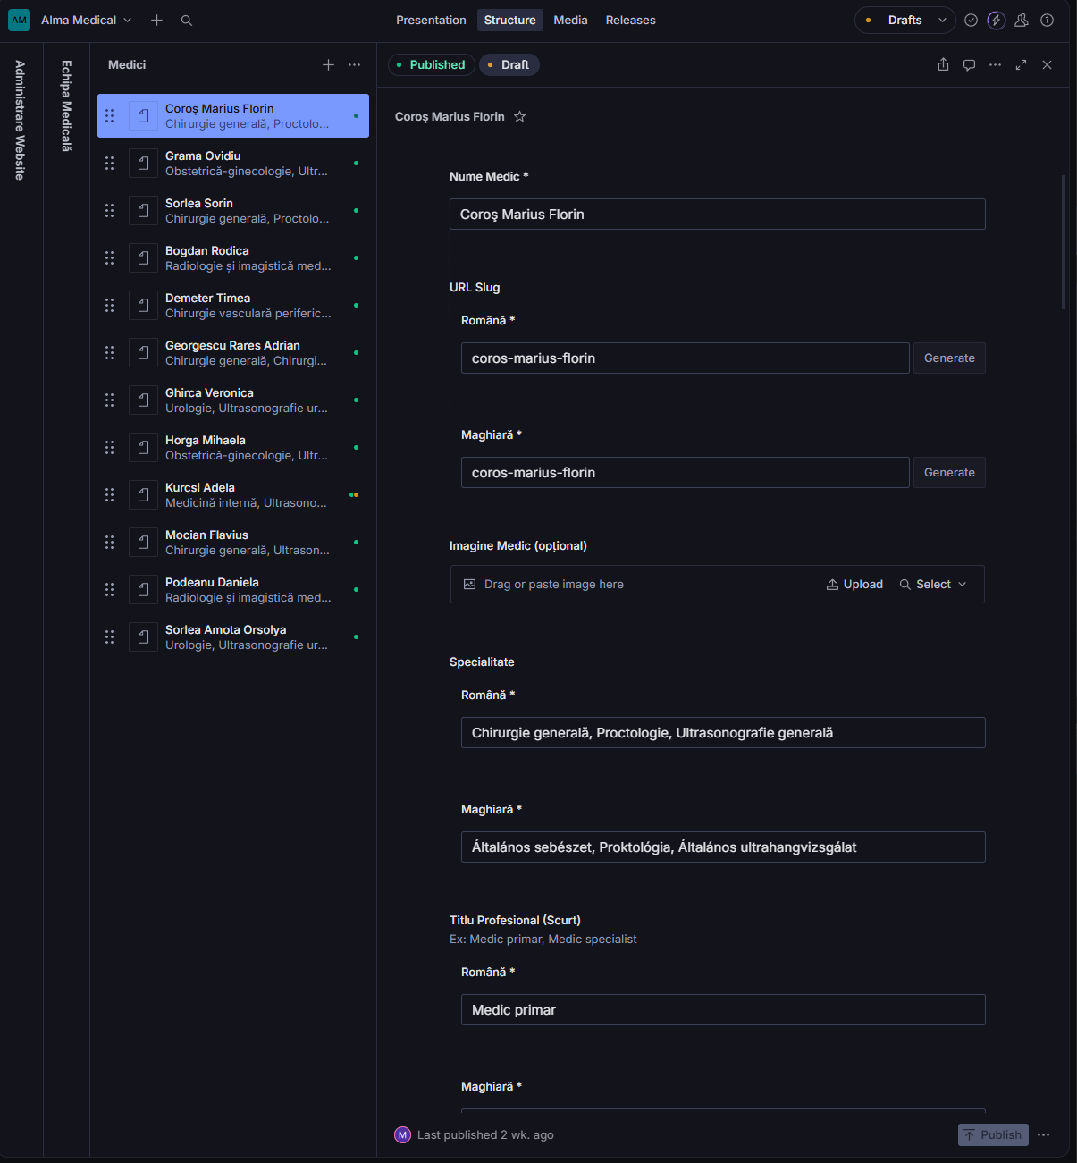Viewport: 1077px width, 1163px height.
Task: Click the Publish button
Action: click(993, 1135)
